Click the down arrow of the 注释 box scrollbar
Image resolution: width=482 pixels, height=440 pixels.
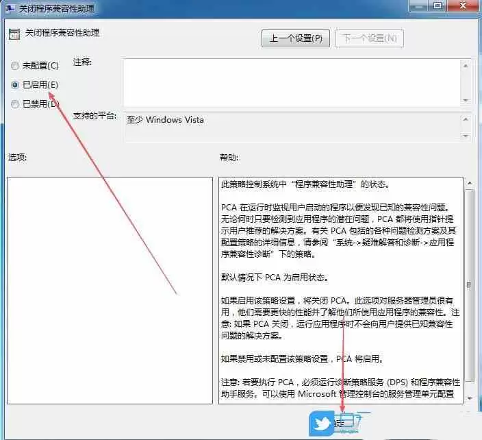click(x=466, y=100)
